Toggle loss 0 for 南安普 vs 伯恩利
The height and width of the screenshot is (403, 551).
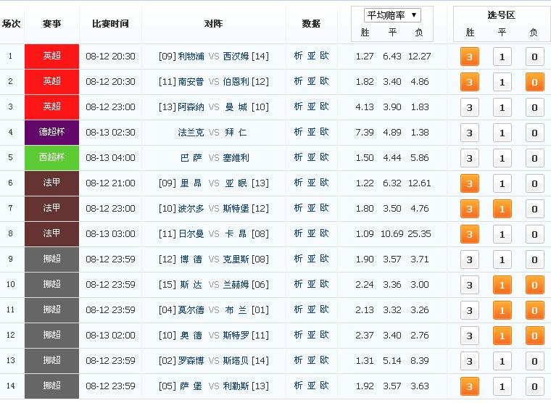[534, 82]
